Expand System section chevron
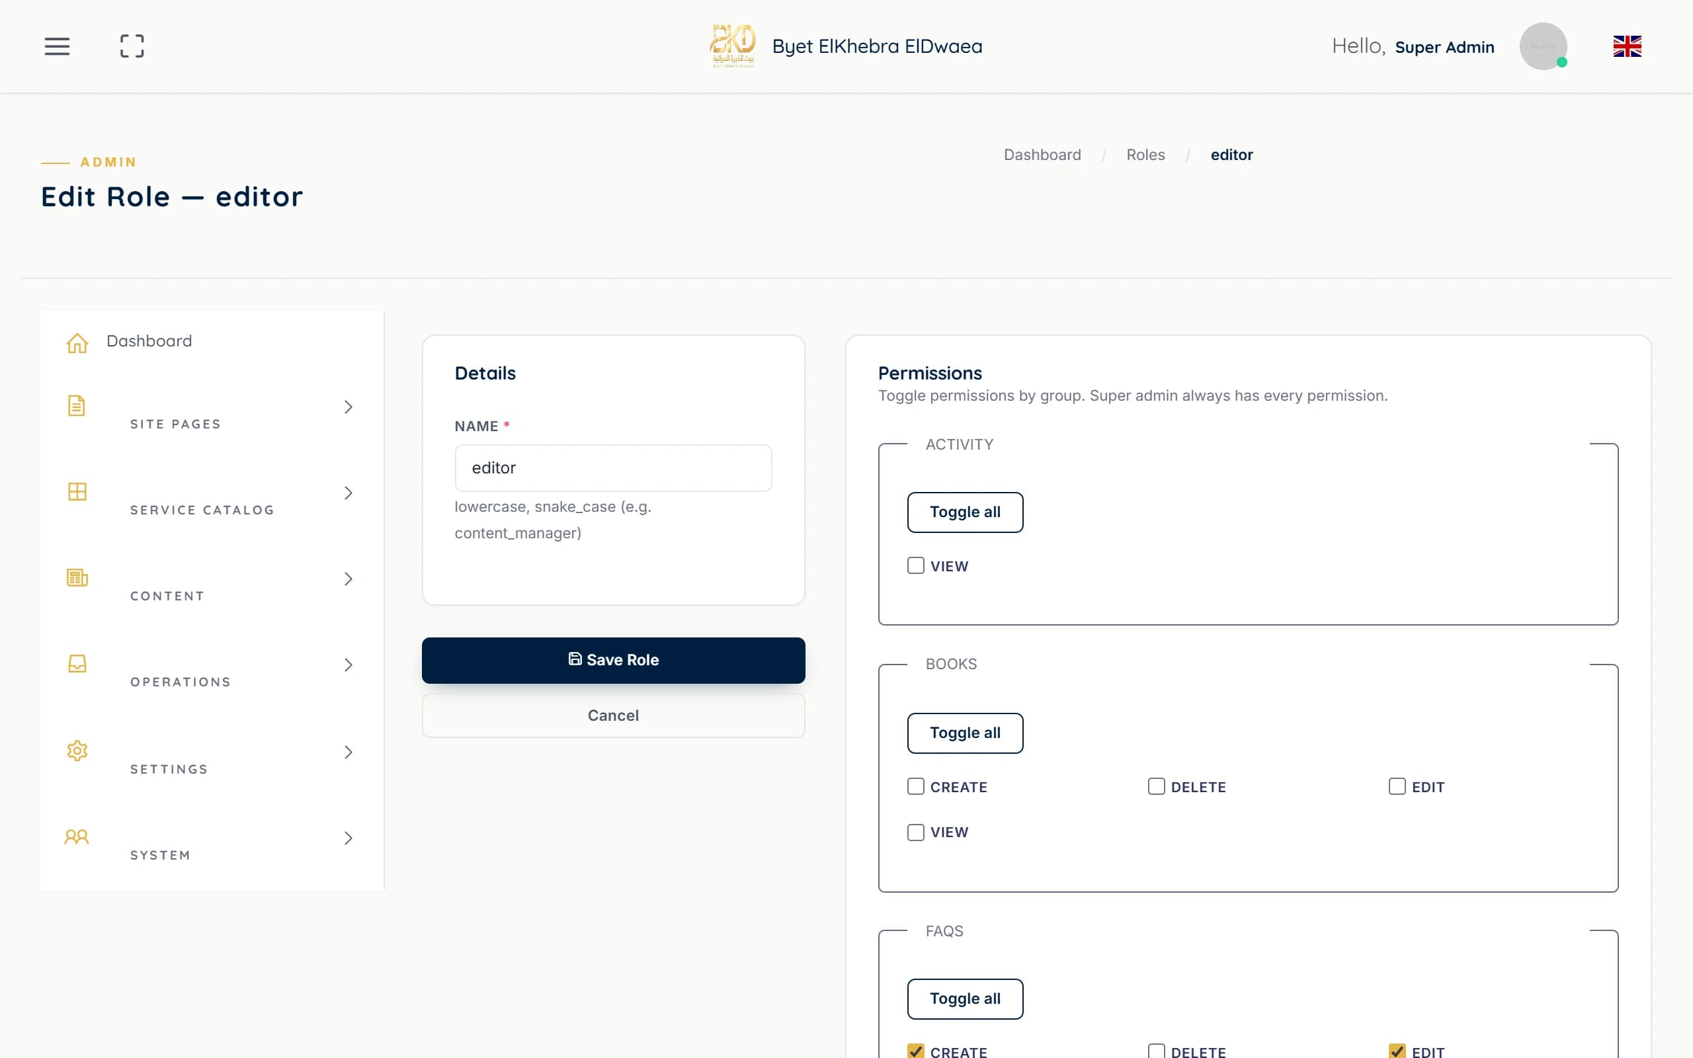This screenshot has height=1058, width=1693. (x=349, y=838)
